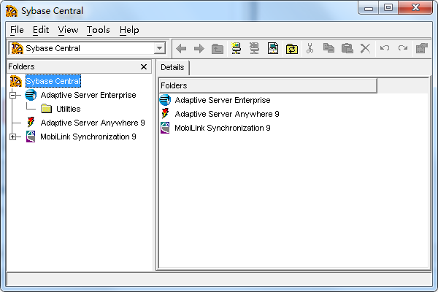The image size is (438, 292).
Task: Select MobiLink Synchronization 9 label in Folders tree
Action: coord(88,137)
